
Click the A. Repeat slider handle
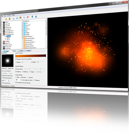[x=38, y=62]
